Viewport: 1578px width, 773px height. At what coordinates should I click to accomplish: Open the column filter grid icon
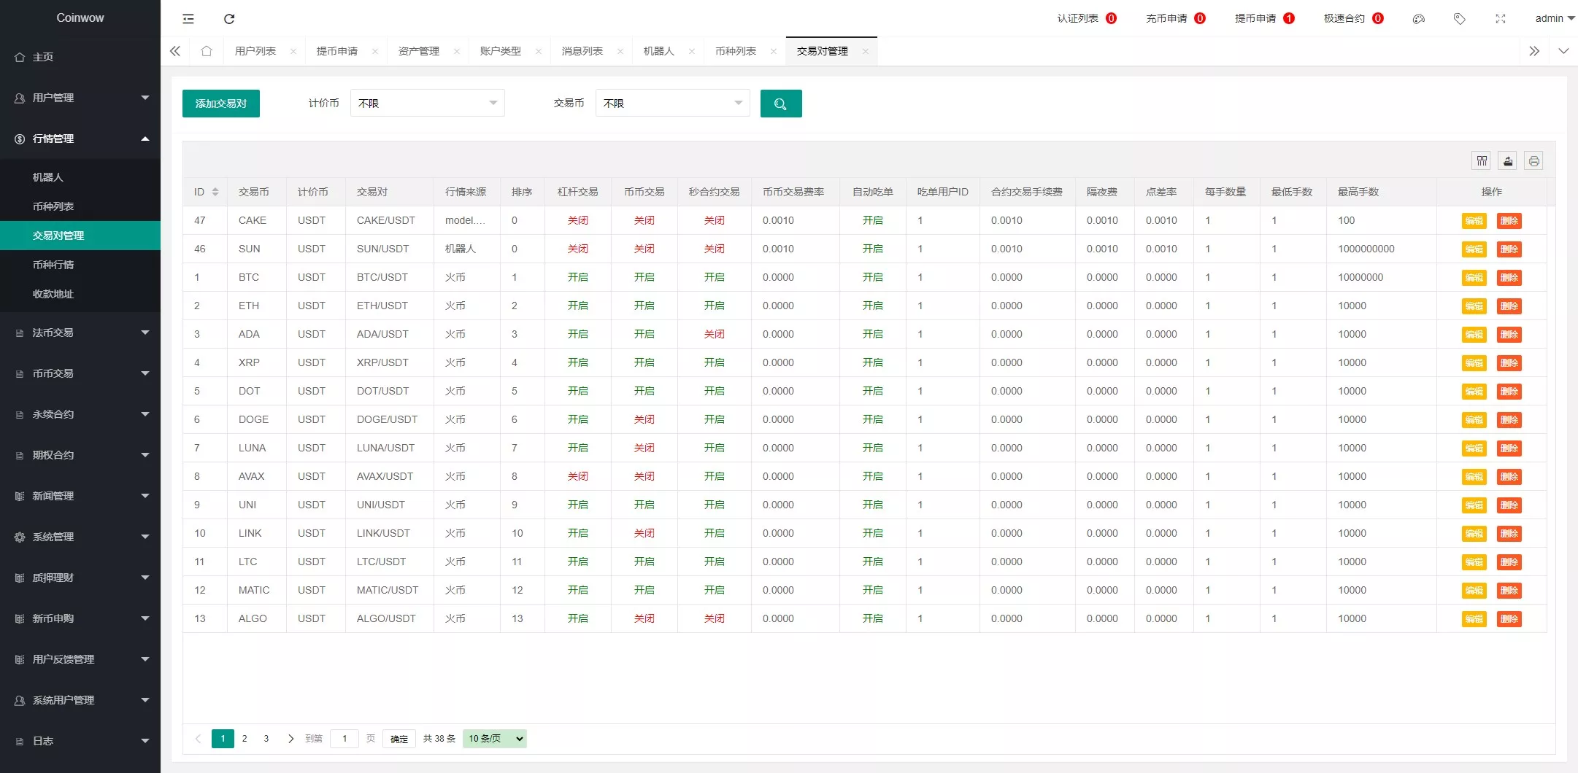point(1481,161)
